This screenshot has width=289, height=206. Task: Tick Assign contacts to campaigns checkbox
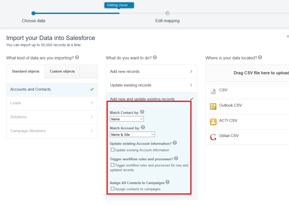point(112,189)
